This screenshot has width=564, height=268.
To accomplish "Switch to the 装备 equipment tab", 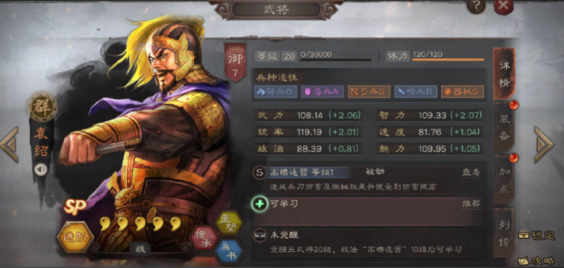I will pos(504,126).
